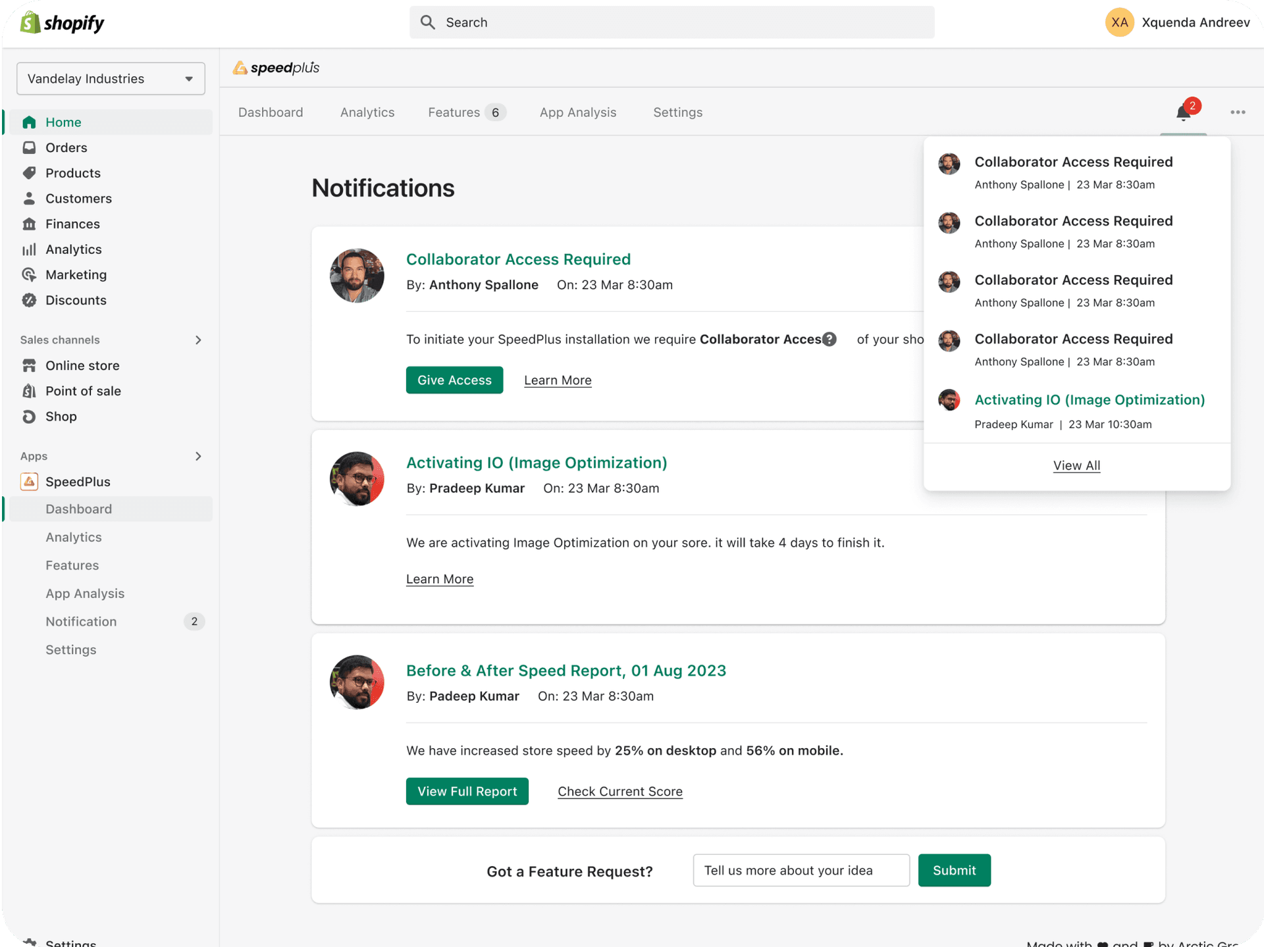
Task: Open the Features tab with badge 6
Action: click(x=466, y=113)
